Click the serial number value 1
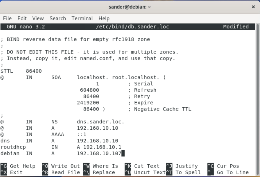260x177 pixels. click(97, 84)
